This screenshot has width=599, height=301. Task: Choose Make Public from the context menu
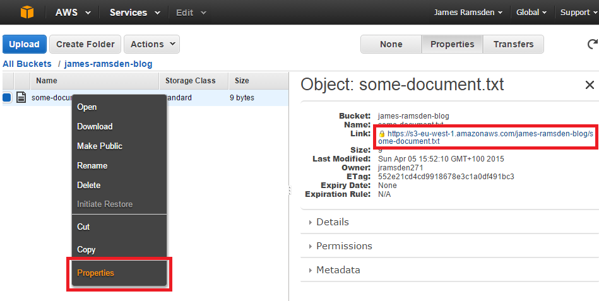tap(119, 146)
